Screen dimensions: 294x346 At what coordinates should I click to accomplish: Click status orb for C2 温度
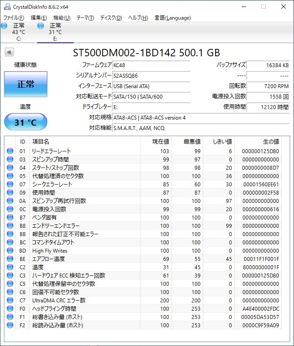tap(10, 267)
